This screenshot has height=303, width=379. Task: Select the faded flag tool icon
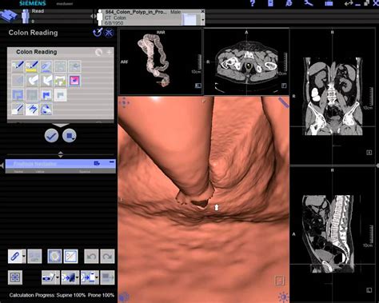pyautogui.click(x=61, y=95)
